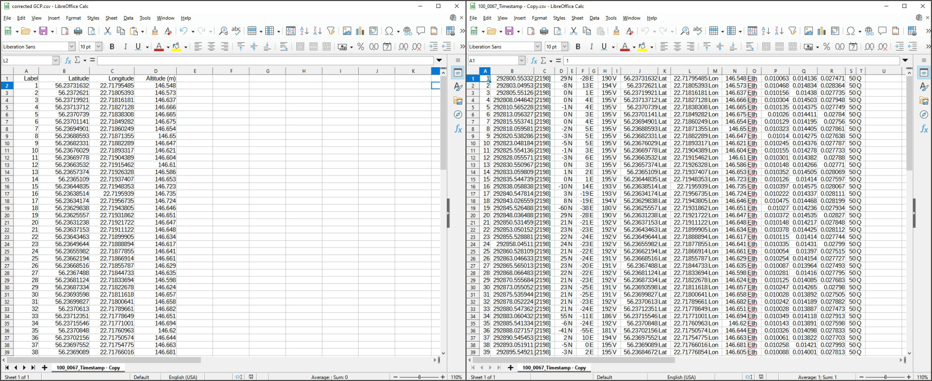
Task: Run spelling check in Timestamp - Copy.csv window
Action: 698,31
